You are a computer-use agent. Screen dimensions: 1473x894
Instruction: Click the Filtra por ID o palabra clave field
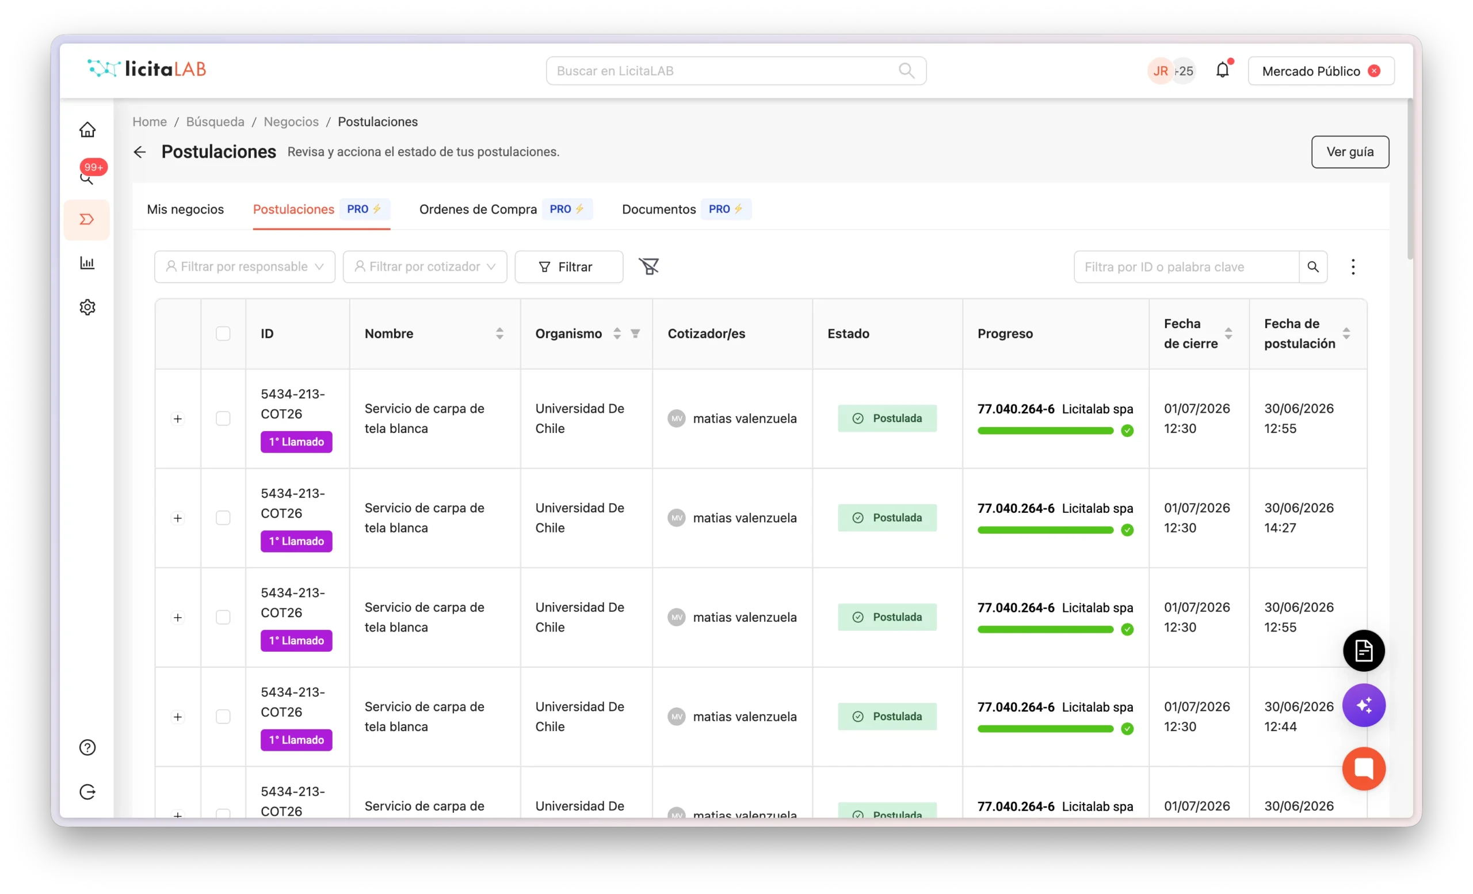(1186, 267)
